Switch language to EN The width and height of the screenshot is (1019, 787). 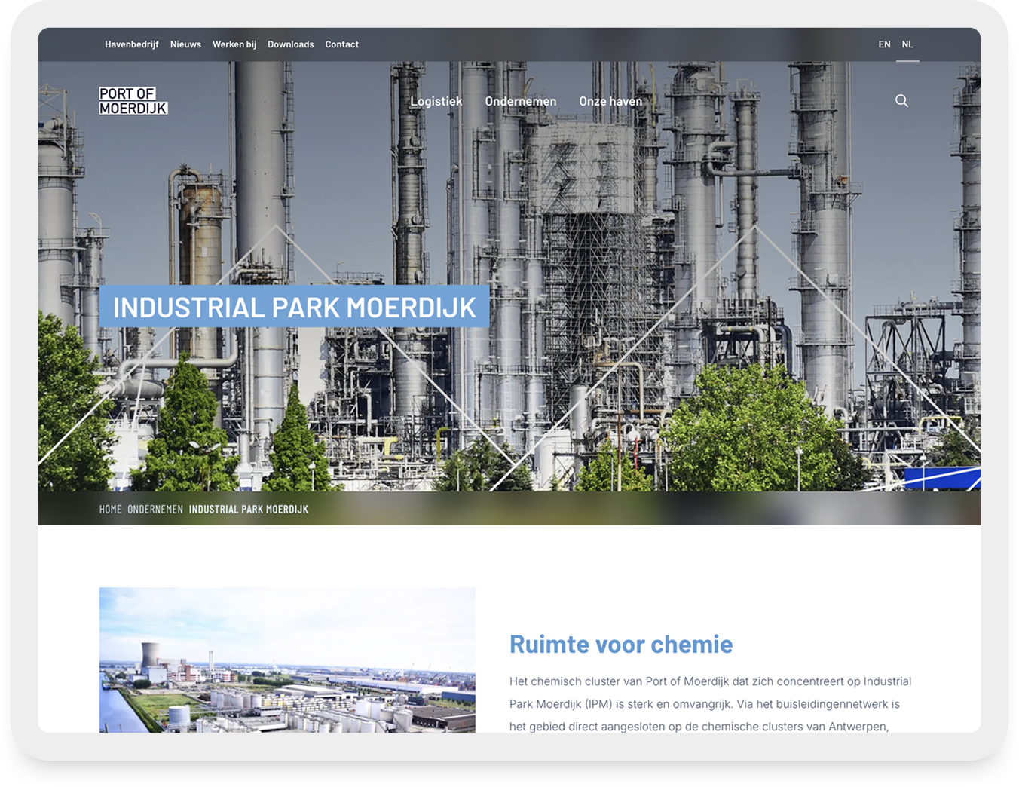click(x=884, y=44)
